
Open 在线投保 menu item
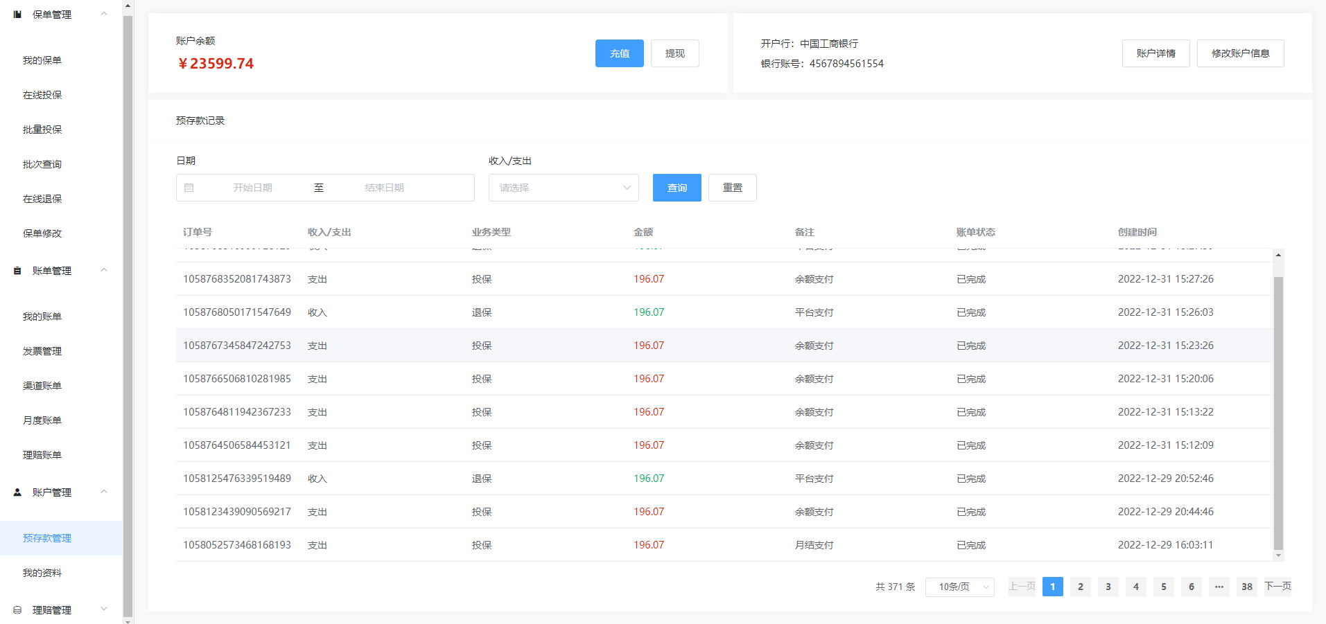pyautogui.click(x=42, y=95)
